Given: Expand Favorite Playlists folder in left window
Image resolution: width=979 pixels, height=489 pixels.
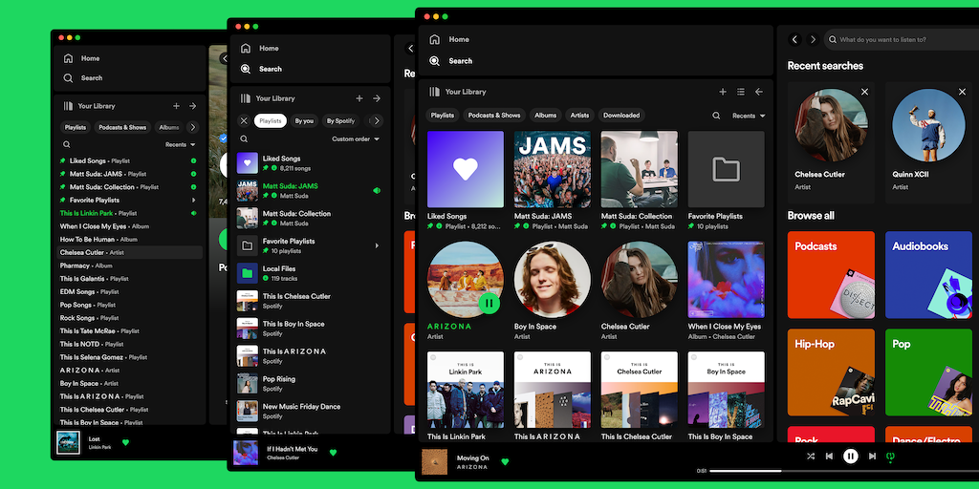Looking at the screenshot, I should tap(193, 201).
